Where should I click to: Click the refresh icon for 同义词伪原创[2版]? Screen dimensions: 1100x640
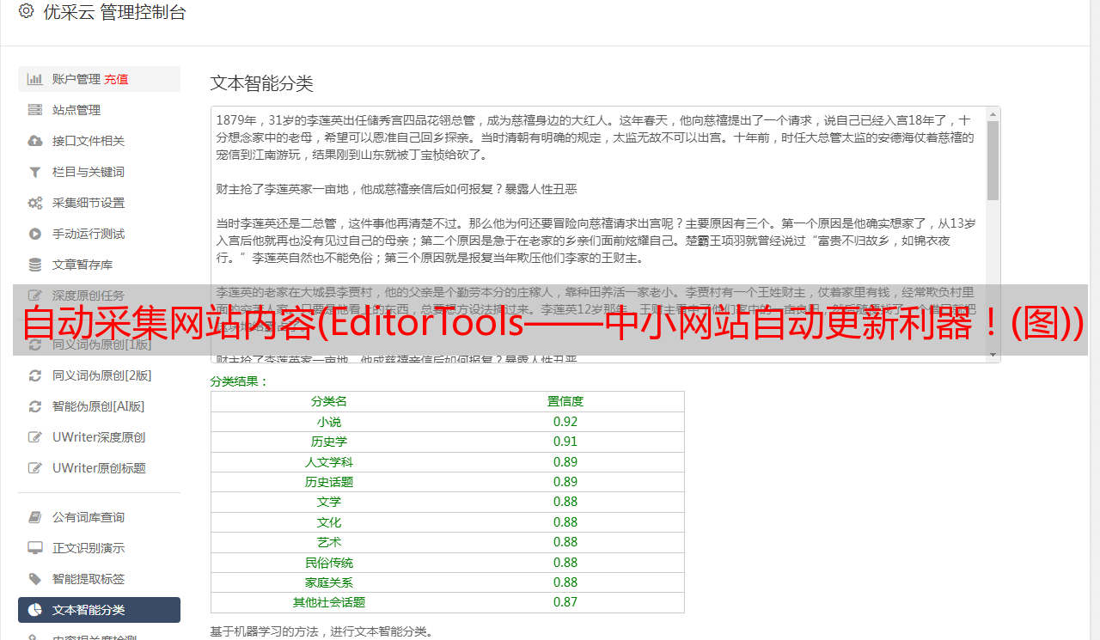point(35,375)
